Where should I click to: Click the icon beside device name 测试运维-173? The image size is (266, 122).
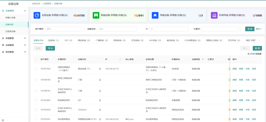pos(100,69)
